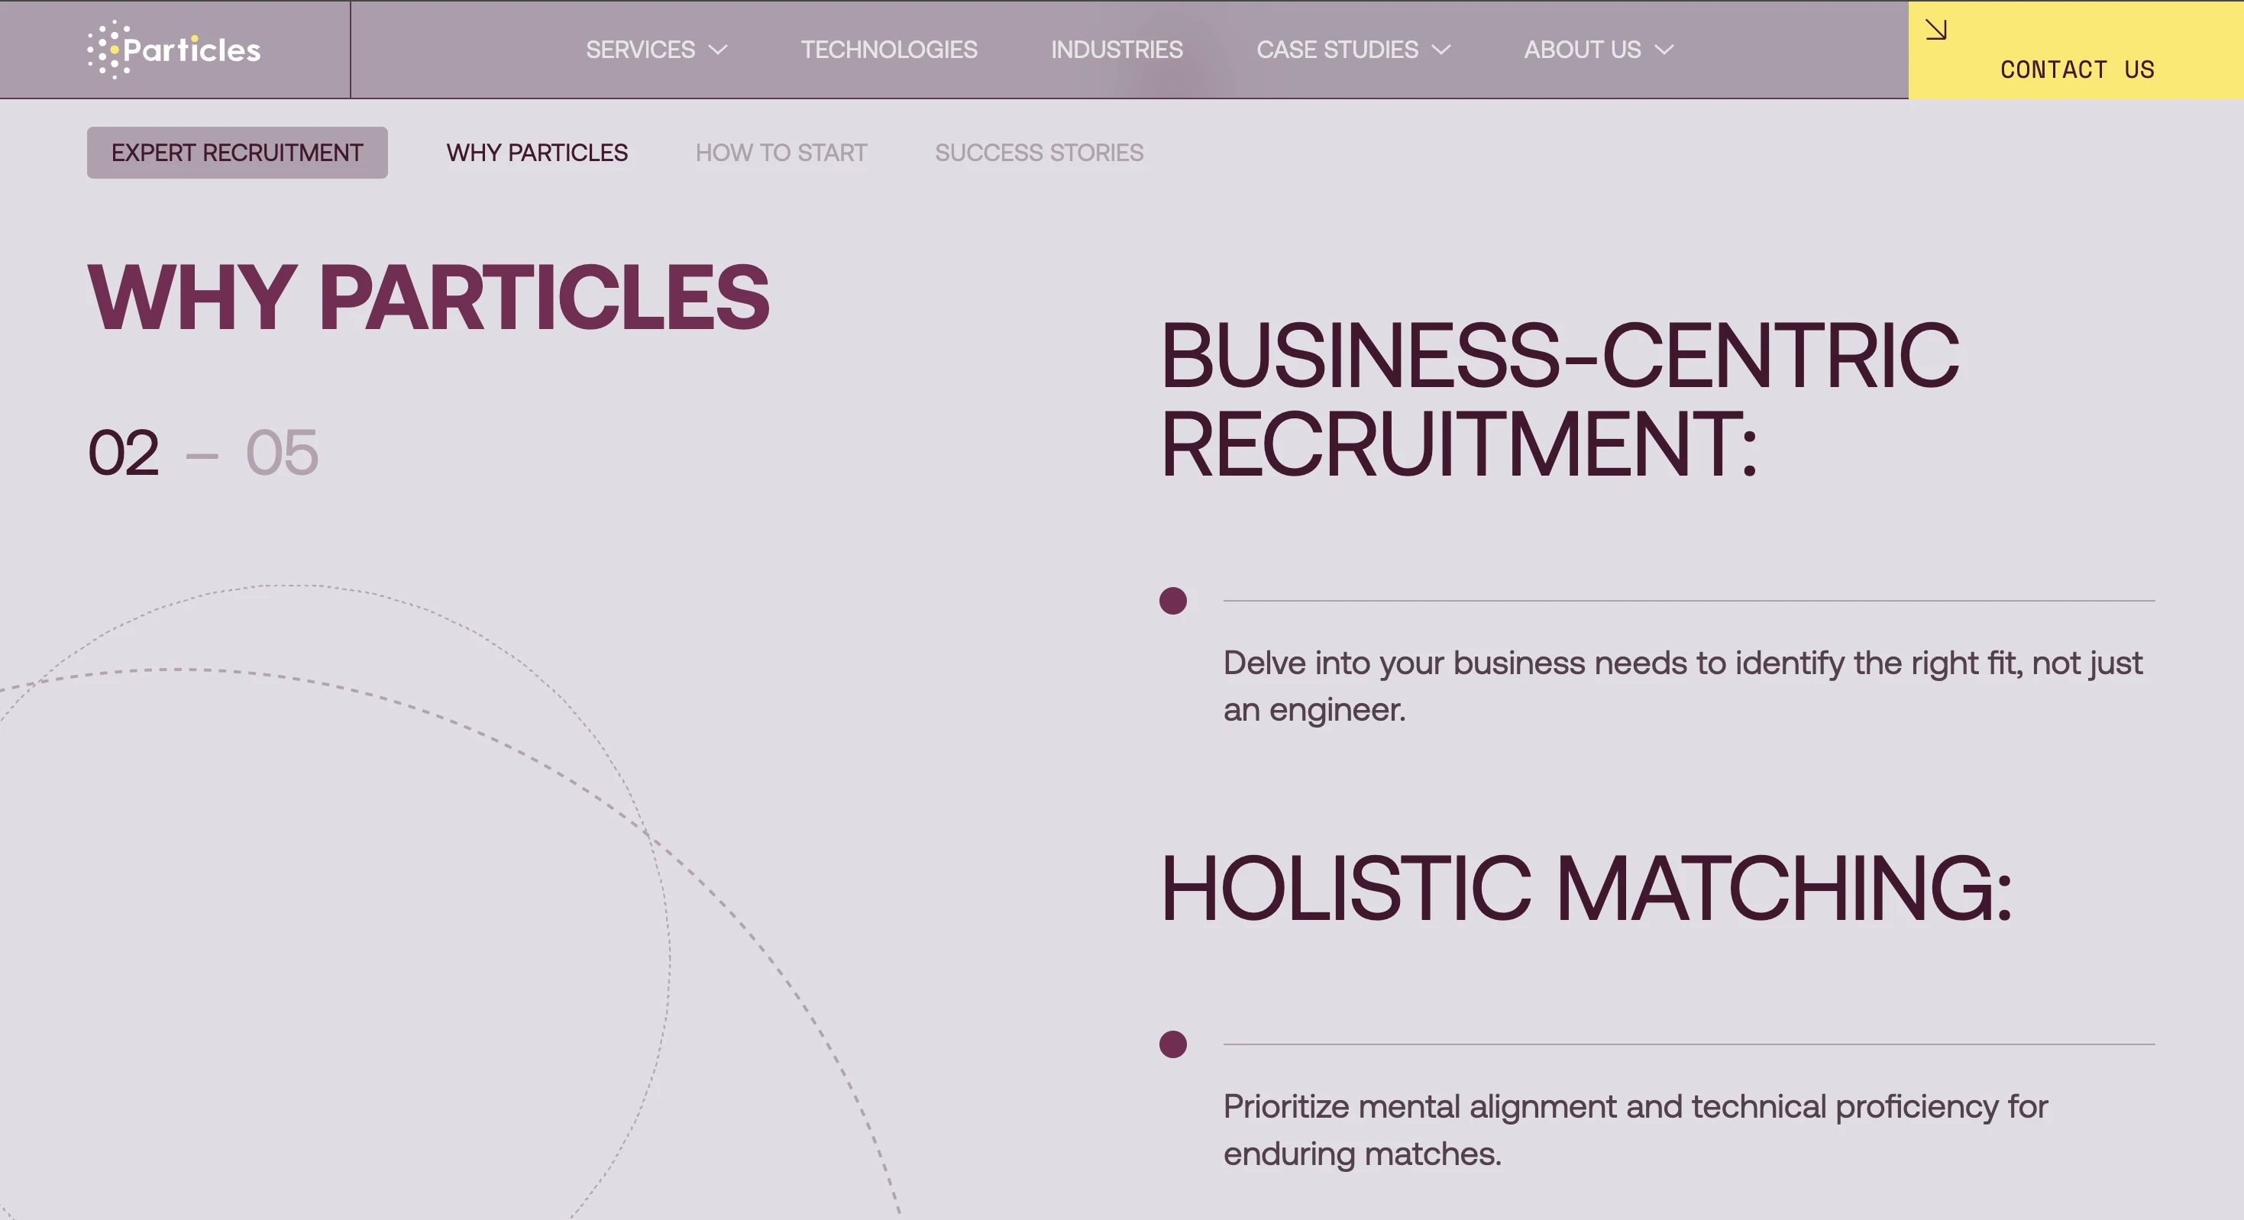This screenshot has width=2244, height=1220.
Task: Click the Particles logo icon
Action: 105,50
